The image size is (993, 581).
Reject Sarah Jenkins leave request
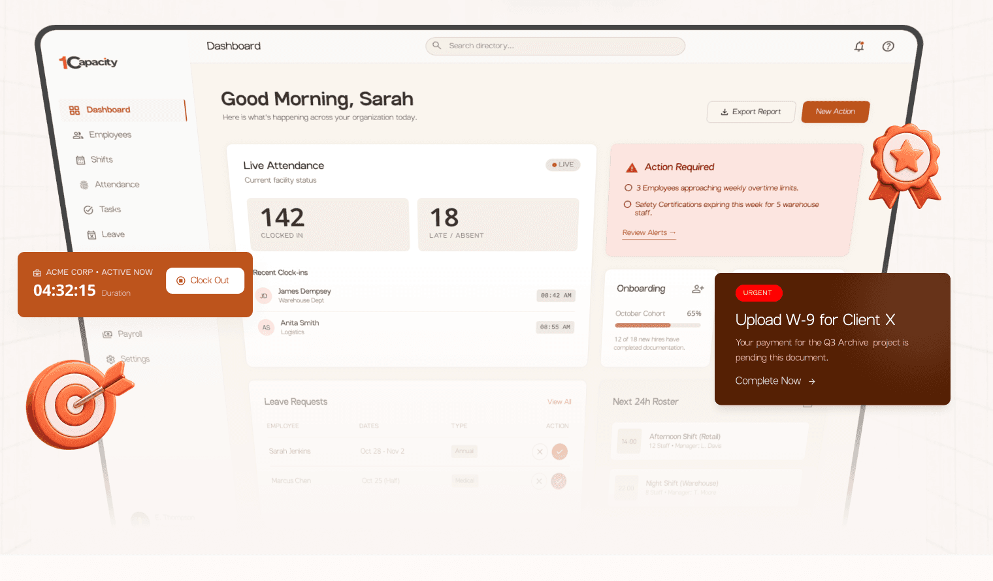pos(539,452)
